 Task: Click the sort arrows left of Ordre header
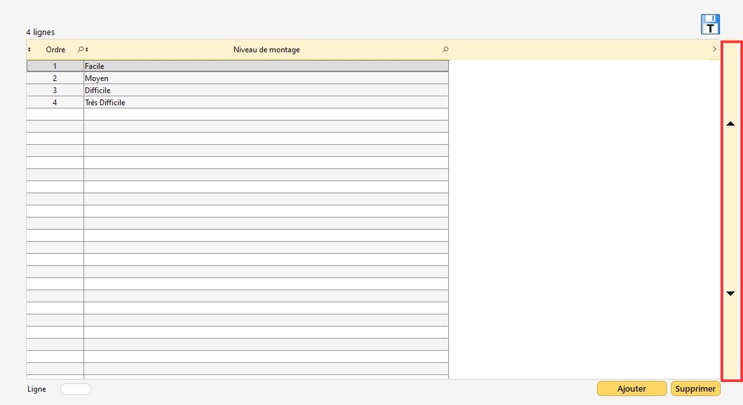click(x=29, y=50)
